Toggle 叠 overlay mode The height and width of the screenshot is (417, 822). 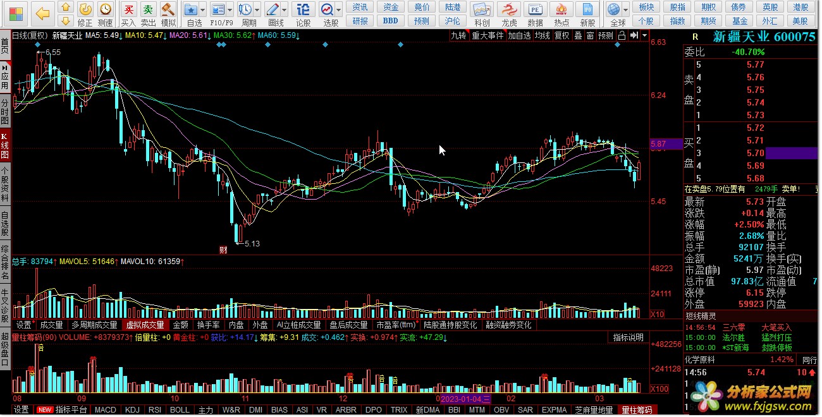tap(578, 35)
